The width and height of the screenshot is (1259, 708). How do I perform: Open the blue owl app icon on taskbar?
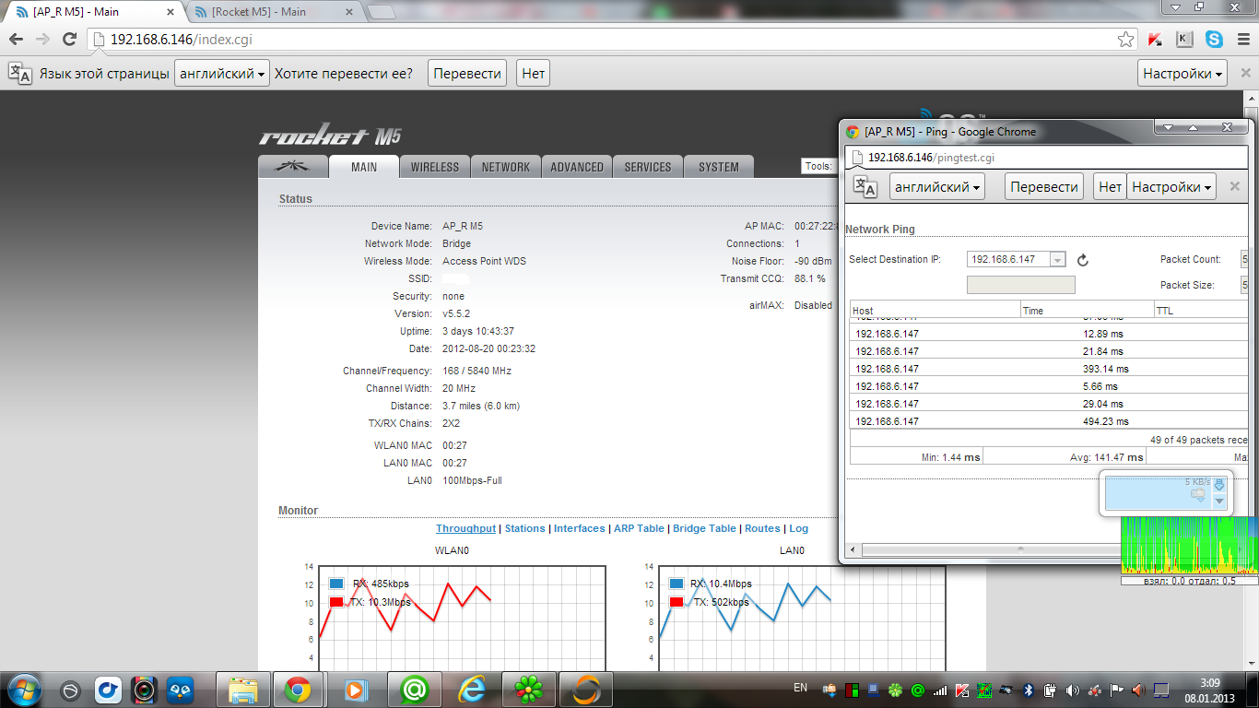tap(180, 690)
